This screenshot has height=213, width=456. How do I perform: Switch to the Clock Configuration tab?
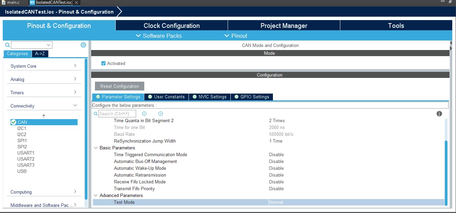(x=172, y=26)
